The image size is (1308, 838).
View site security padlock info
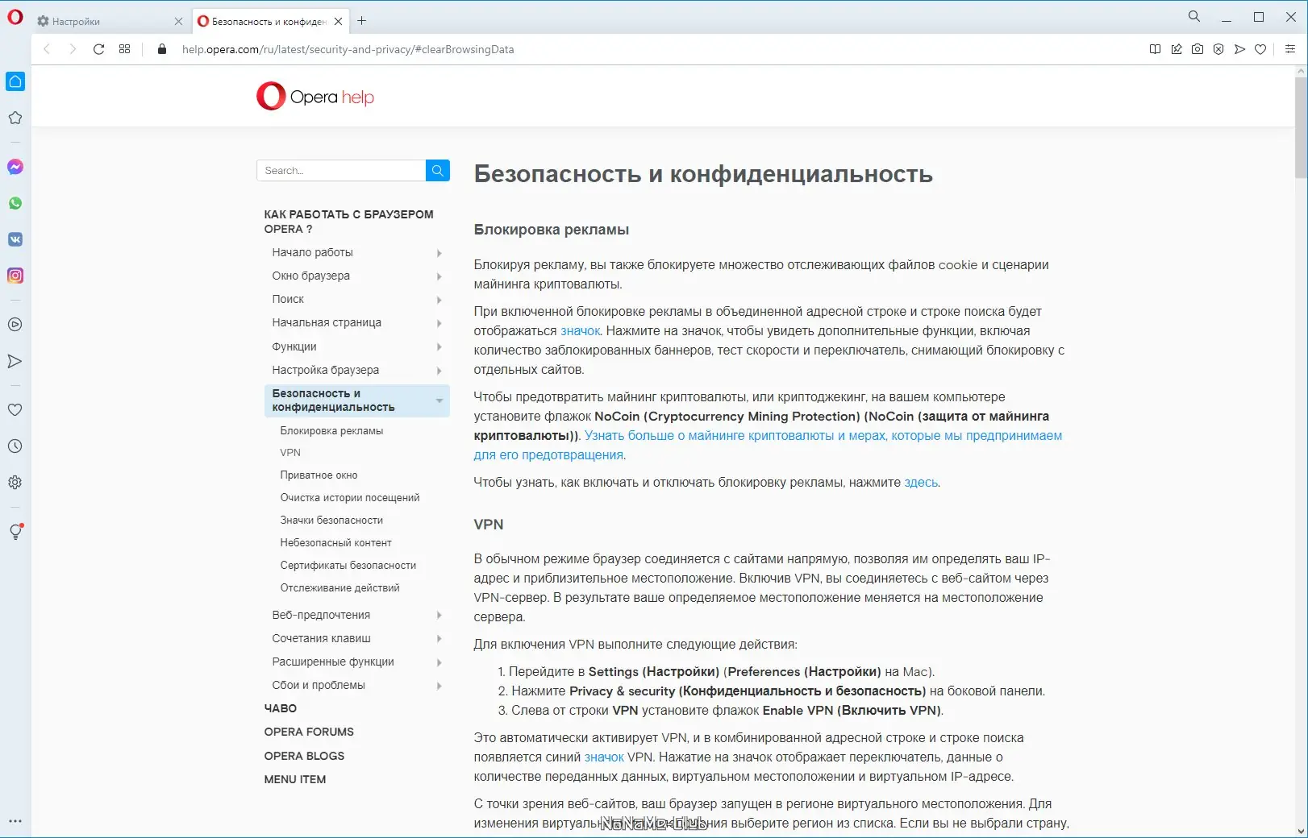coord(162,49)
